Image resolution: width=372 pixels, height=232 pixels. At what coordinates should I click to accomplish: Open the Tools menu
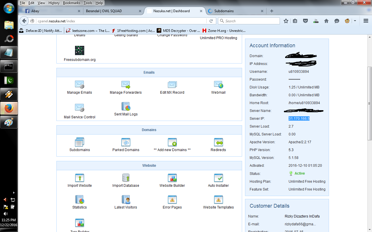click(x=88, y=3)
